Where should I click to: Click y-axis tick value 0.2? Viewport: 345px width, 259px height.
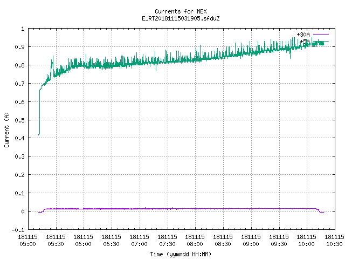coord(19,175)
